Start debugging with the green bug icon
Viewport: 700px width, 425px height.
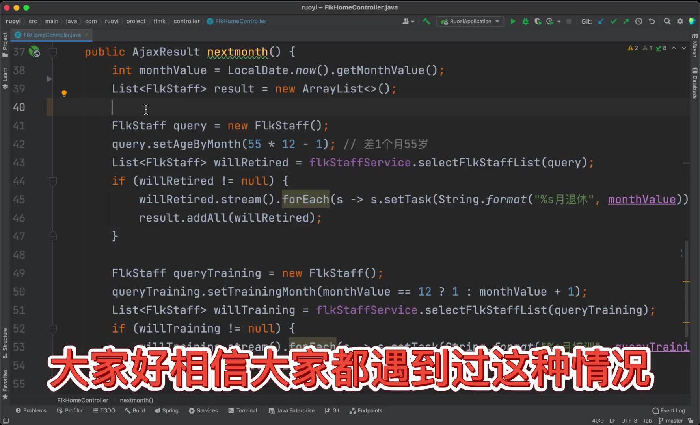click(525, 21)
